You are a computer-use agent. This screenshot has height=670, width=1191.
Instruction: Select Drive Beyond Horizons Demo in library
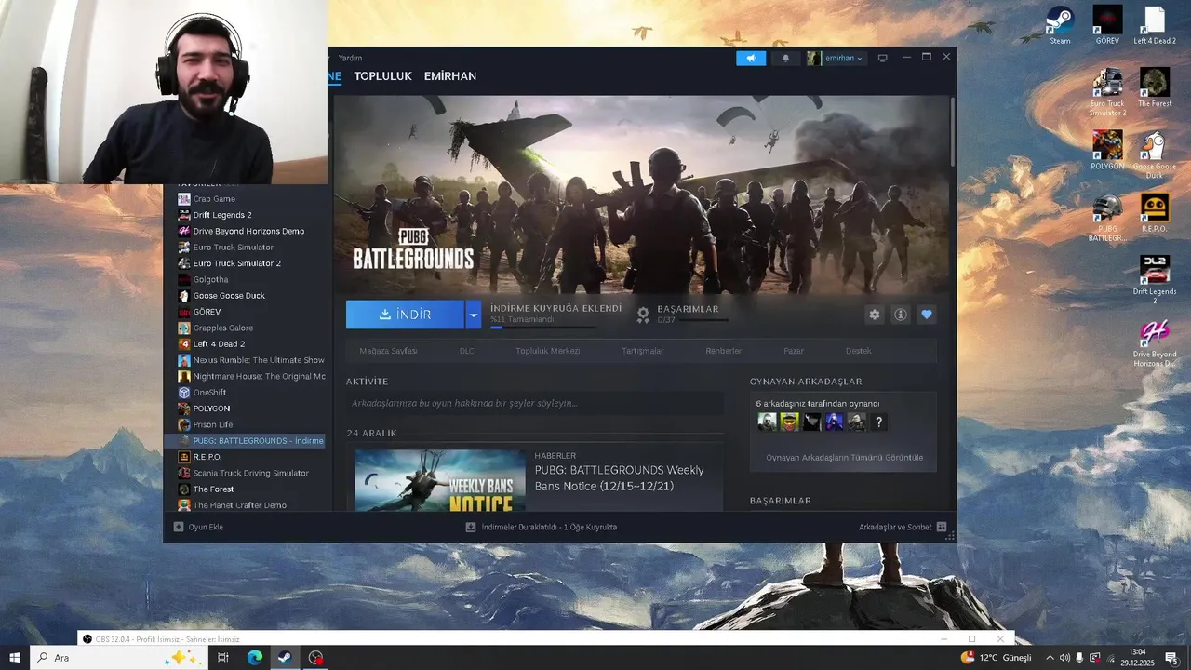[248, 231]
